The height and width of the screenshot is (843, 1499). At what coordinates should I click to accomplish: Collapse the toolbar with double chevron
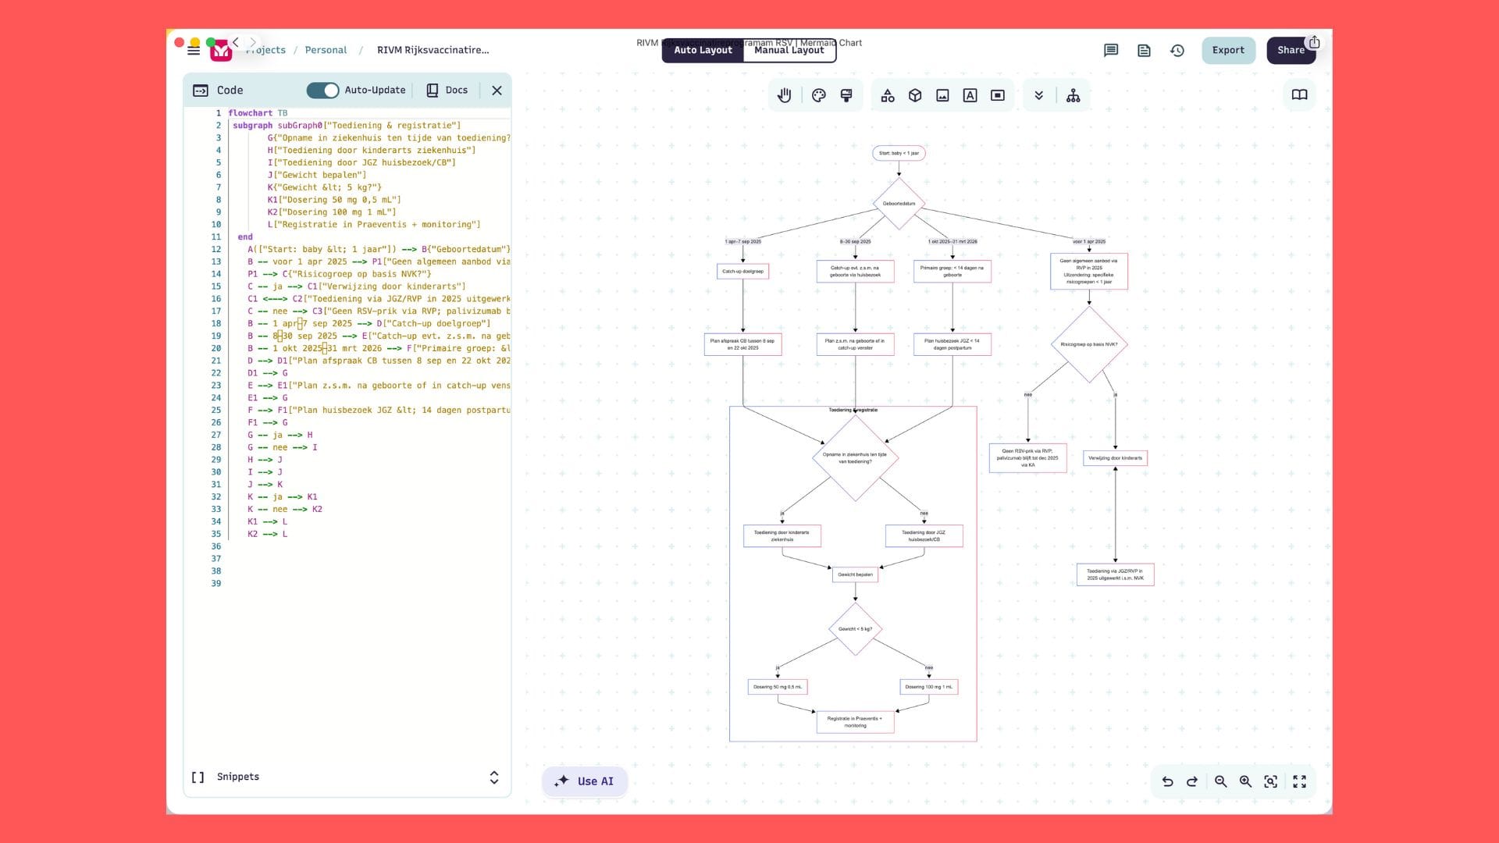click(x=1038, y=95)
